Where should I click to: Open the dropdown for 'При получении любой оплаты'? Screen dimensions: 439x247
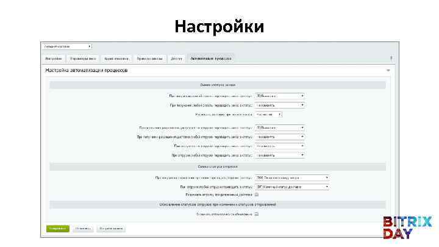(x=279, y=106)
